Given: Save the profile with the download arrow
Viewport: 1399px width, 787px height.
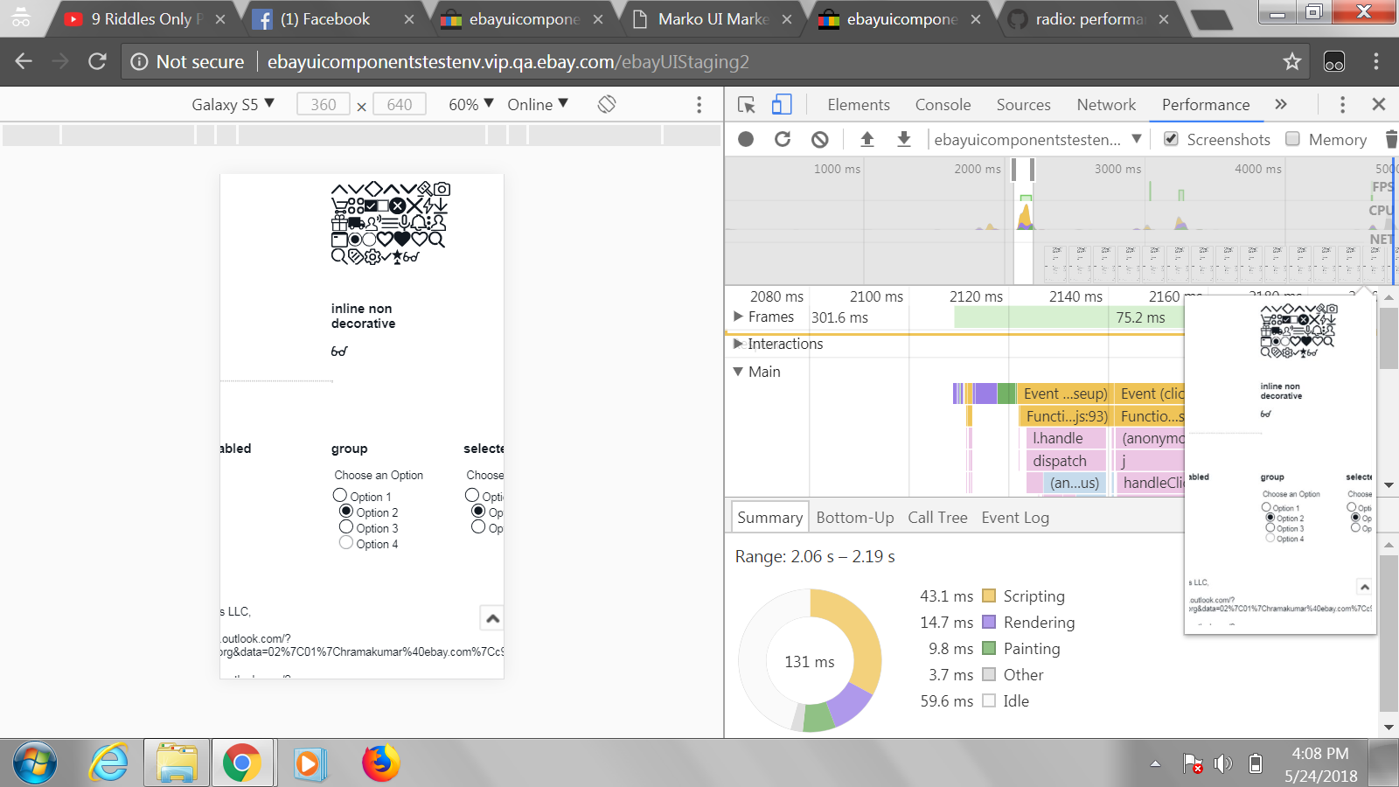Looking at the screenshot, I should pyautogui.click(x=904, y=139).
